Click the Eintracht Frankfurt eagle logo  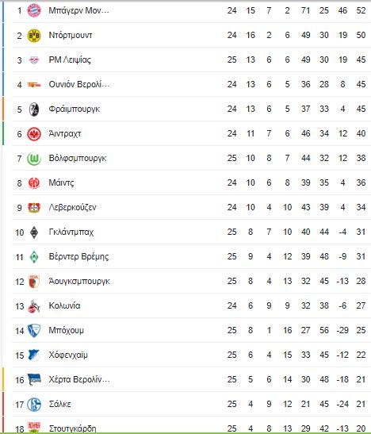pos(34,134)
